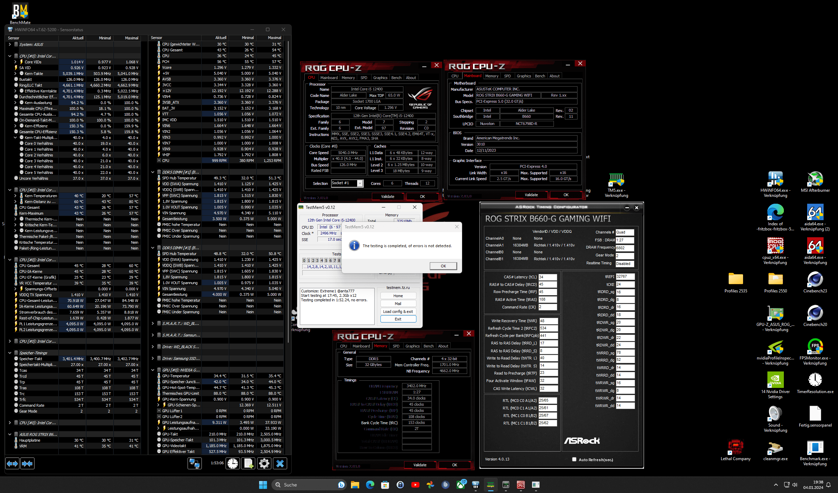Expand Drive: Samsung SSD group
Image resolution: width=838 pixels, height=493 pixels.
153,358
